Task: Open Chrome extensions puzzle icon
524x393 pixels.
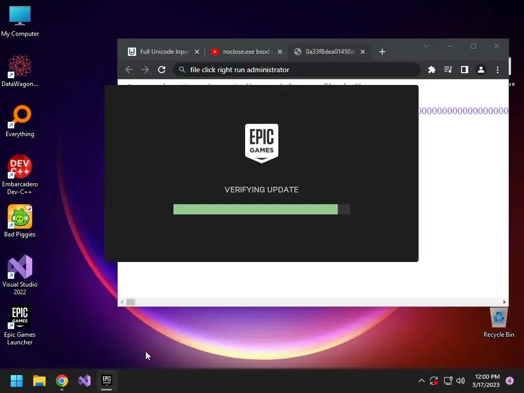Action: coord(432,70)
